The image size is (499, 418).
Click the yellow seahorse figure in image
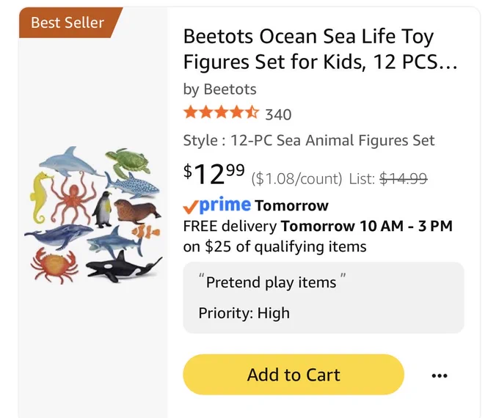click(40, 197)
